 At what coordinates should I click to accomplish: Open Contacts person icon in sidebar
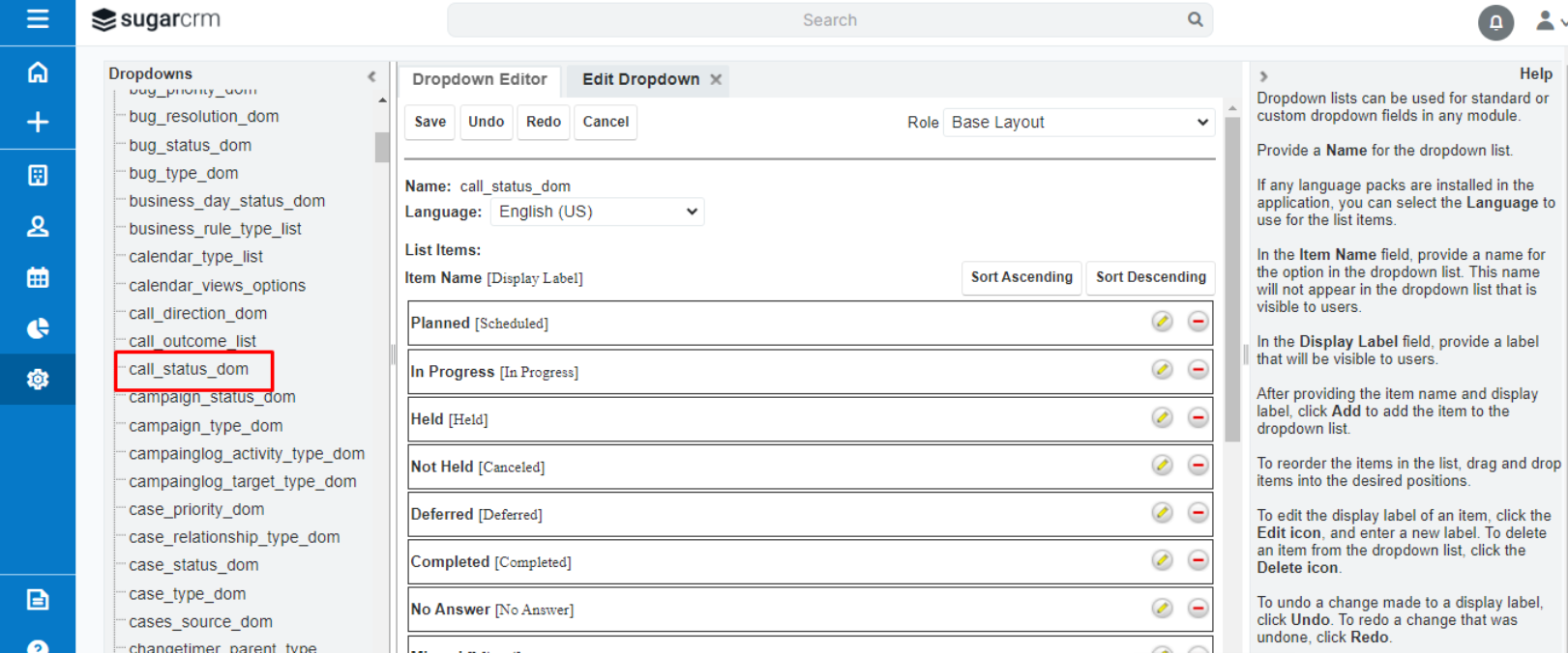click(x=38, y=226)
